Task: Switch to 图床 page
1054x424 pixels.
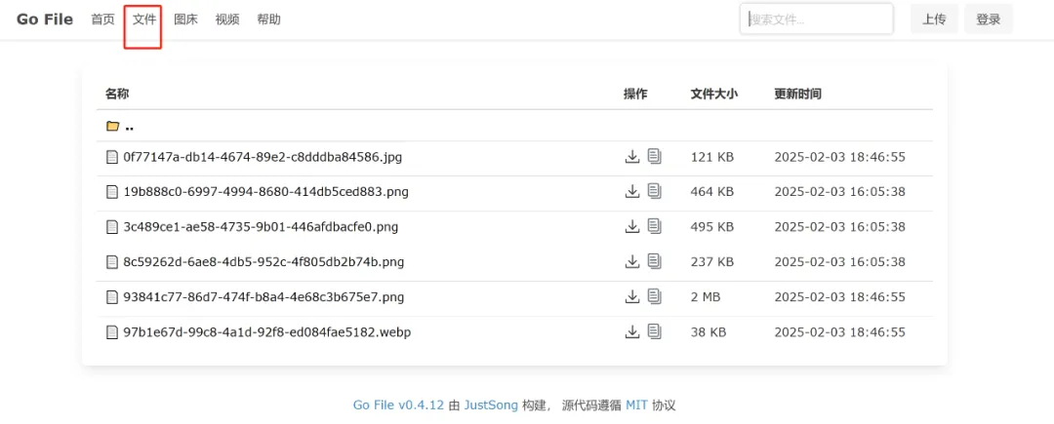Action: tap(185, 19)
